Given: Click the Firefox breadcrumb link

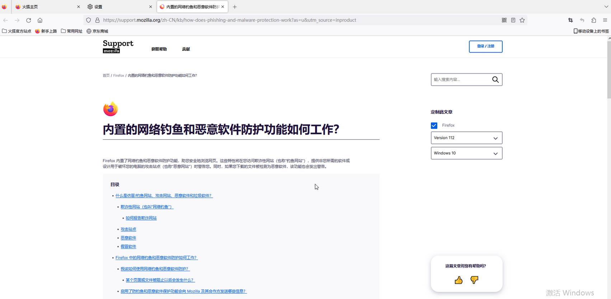Looking at the screenshot, I should (x=118, y=76).
